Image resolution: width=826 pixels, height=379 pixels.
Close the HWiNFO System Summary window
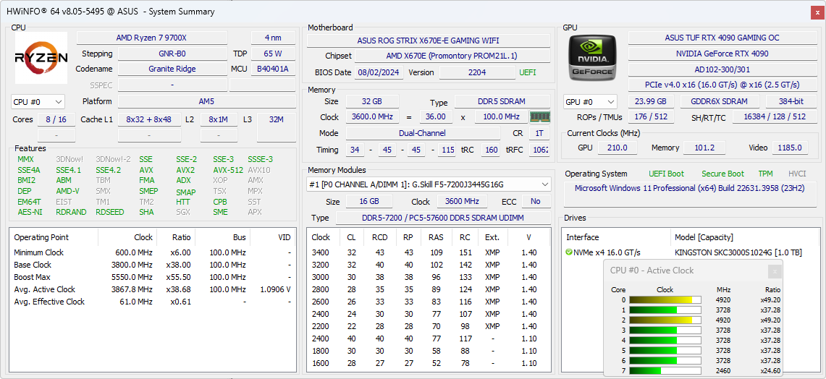pyautogui.click(x=816, y=12)
